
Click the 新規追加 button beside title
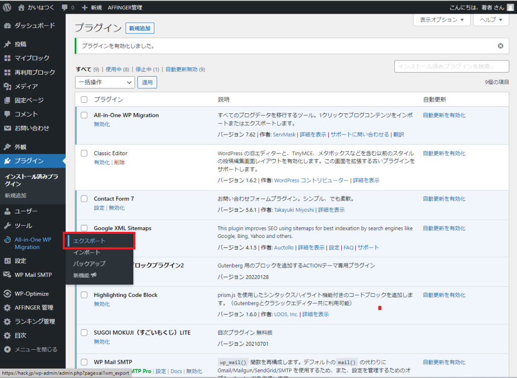(x=140, y=28)
